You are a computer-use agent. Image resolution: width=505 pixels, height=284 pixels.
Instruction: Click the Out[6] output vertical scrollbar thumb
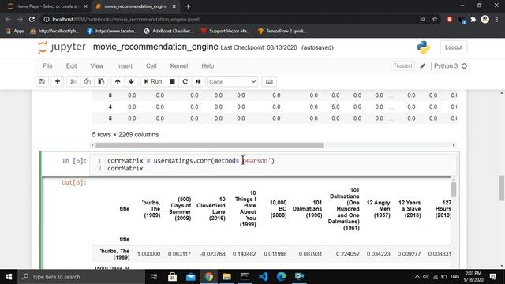click(454, 189)
